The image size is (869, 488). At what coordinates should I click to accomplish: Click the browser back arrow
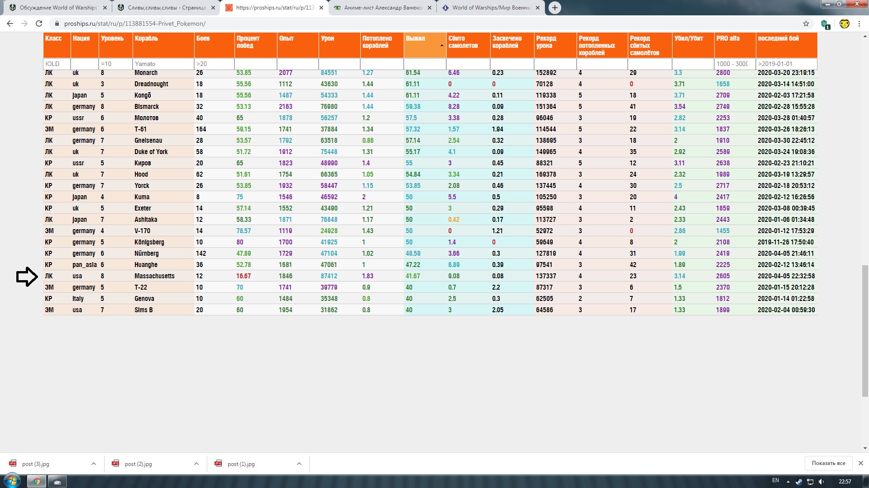click(10, 23)
